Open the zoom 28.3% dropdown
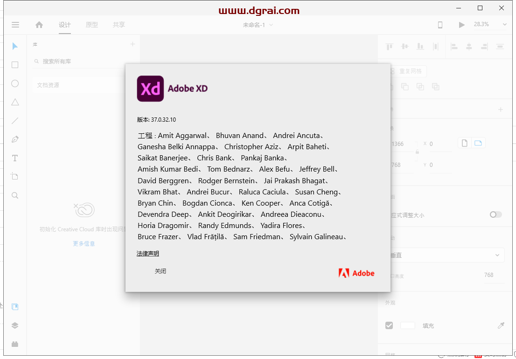This screenshot has width=516, height=359. [504, 24]
